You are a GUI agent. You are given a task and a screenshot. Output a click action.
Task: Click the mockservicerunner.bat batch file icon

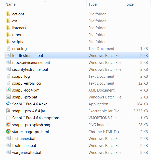click(x=8, y=62)
